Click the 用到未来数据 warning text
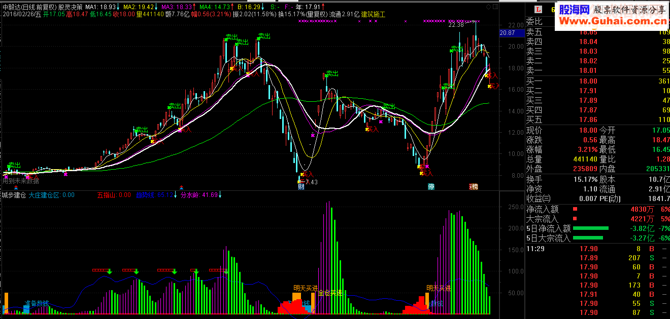Image resolution: width=670 pixels, height=319 pixels. [x=21, y=180]
